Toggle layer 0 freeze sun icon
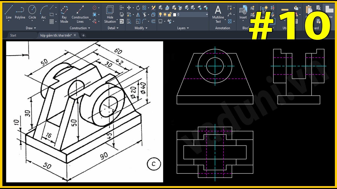 click(165, 14)
